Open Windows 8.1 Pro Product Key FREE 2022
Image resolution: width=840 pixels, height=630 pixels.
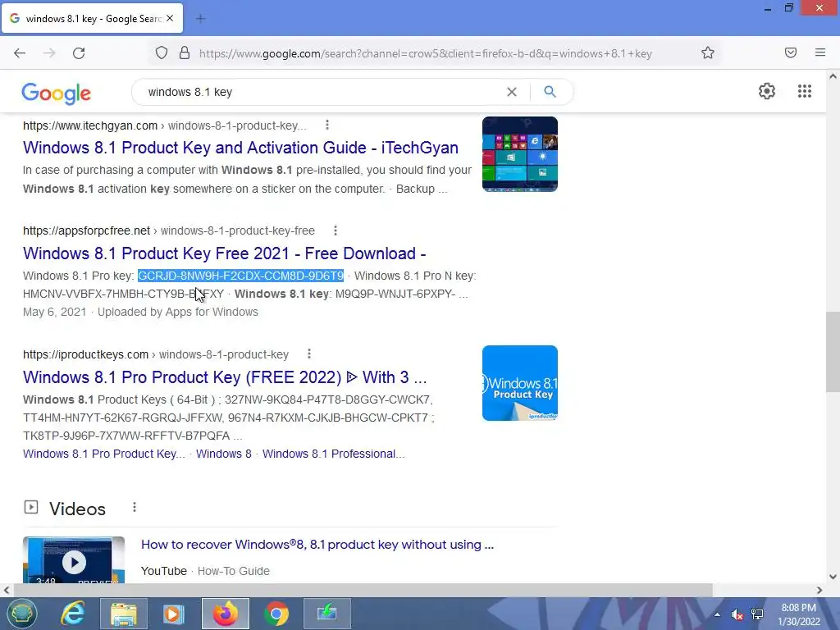tap(225, 377)
